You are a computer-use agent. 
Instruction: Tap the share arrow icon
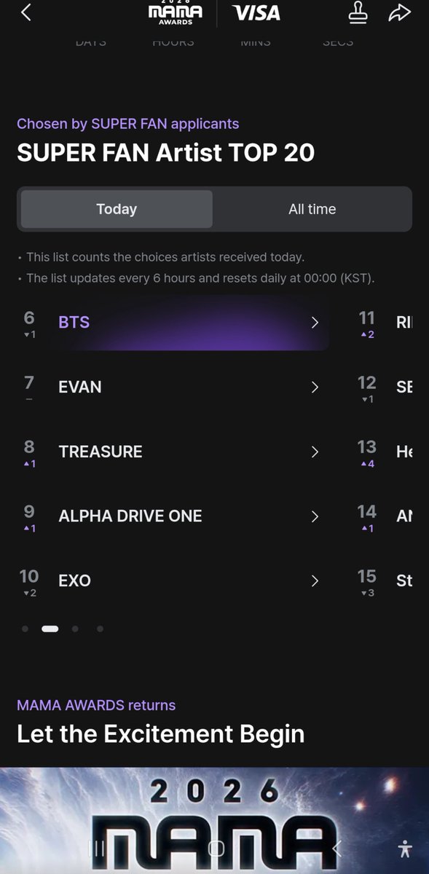(x=400, y=13)
